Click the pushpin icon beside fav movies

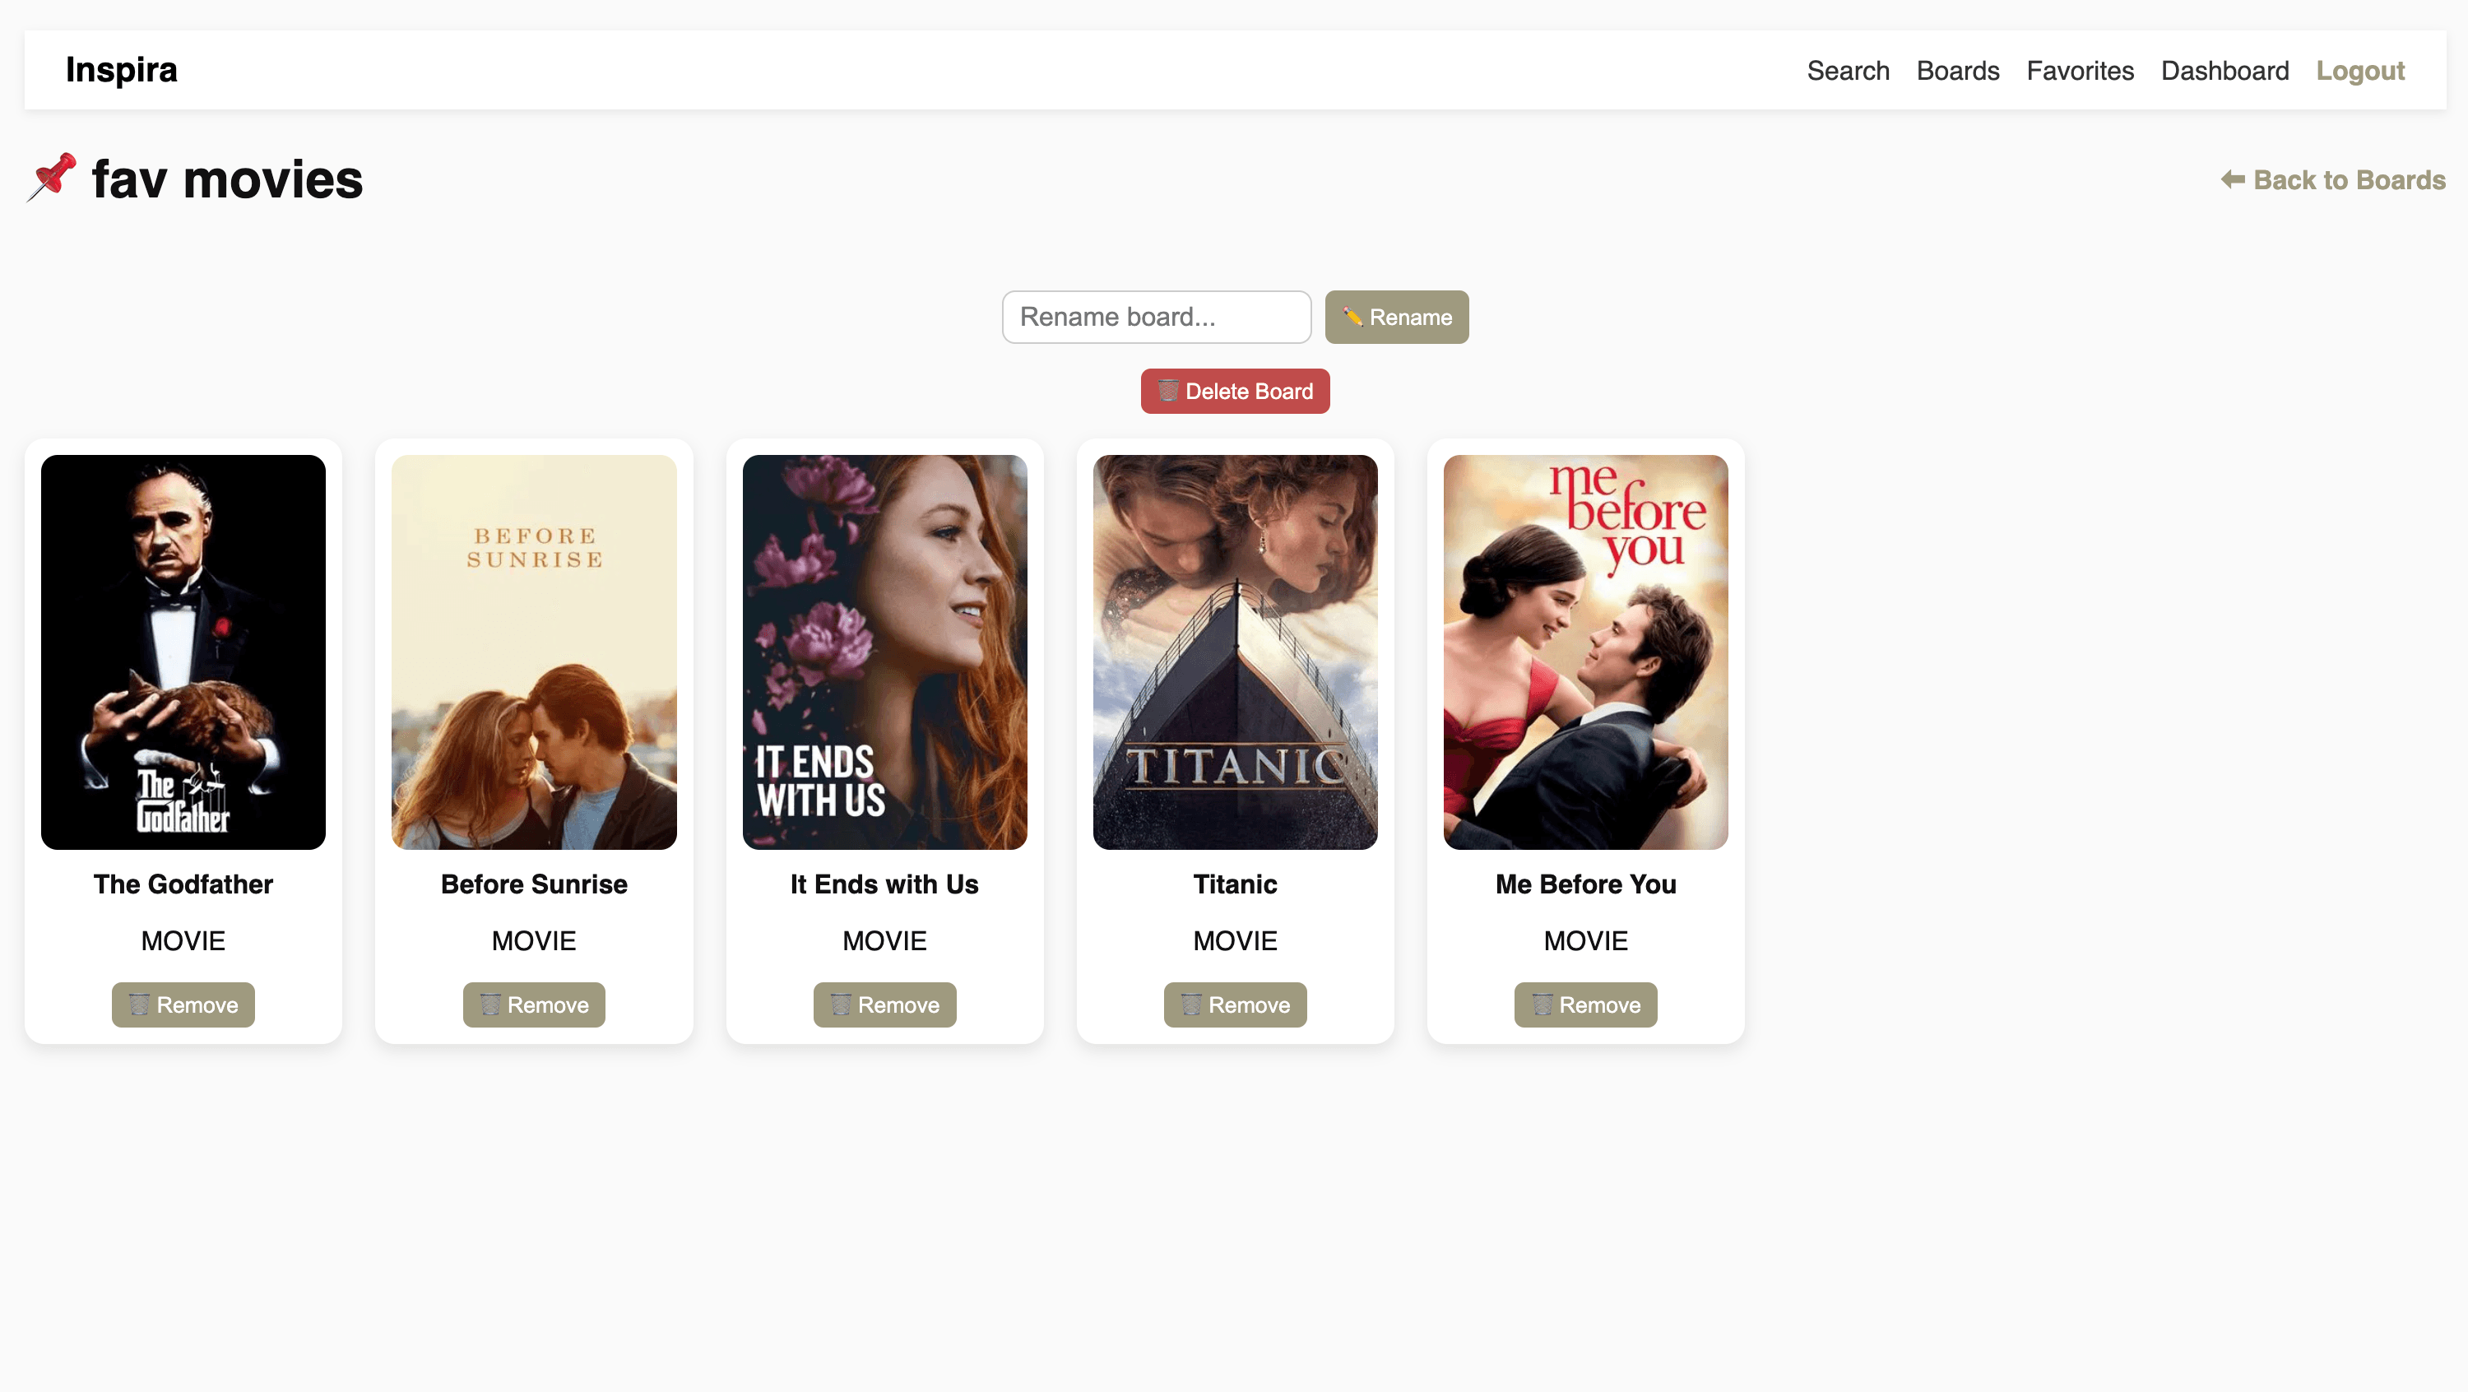(52, 179)
